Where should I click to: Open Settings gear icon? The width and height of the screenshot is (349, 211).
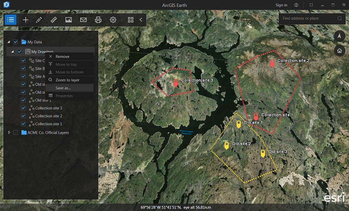113,20
